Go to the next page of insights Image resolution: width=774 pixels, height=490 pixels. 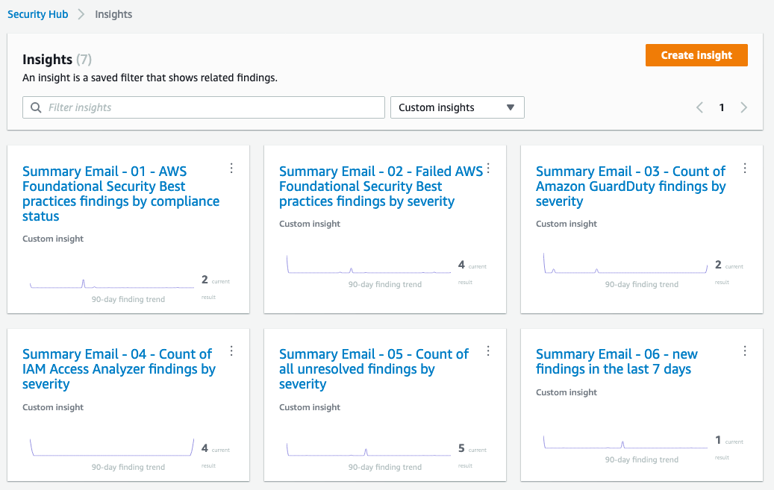[x=744, y=107]
